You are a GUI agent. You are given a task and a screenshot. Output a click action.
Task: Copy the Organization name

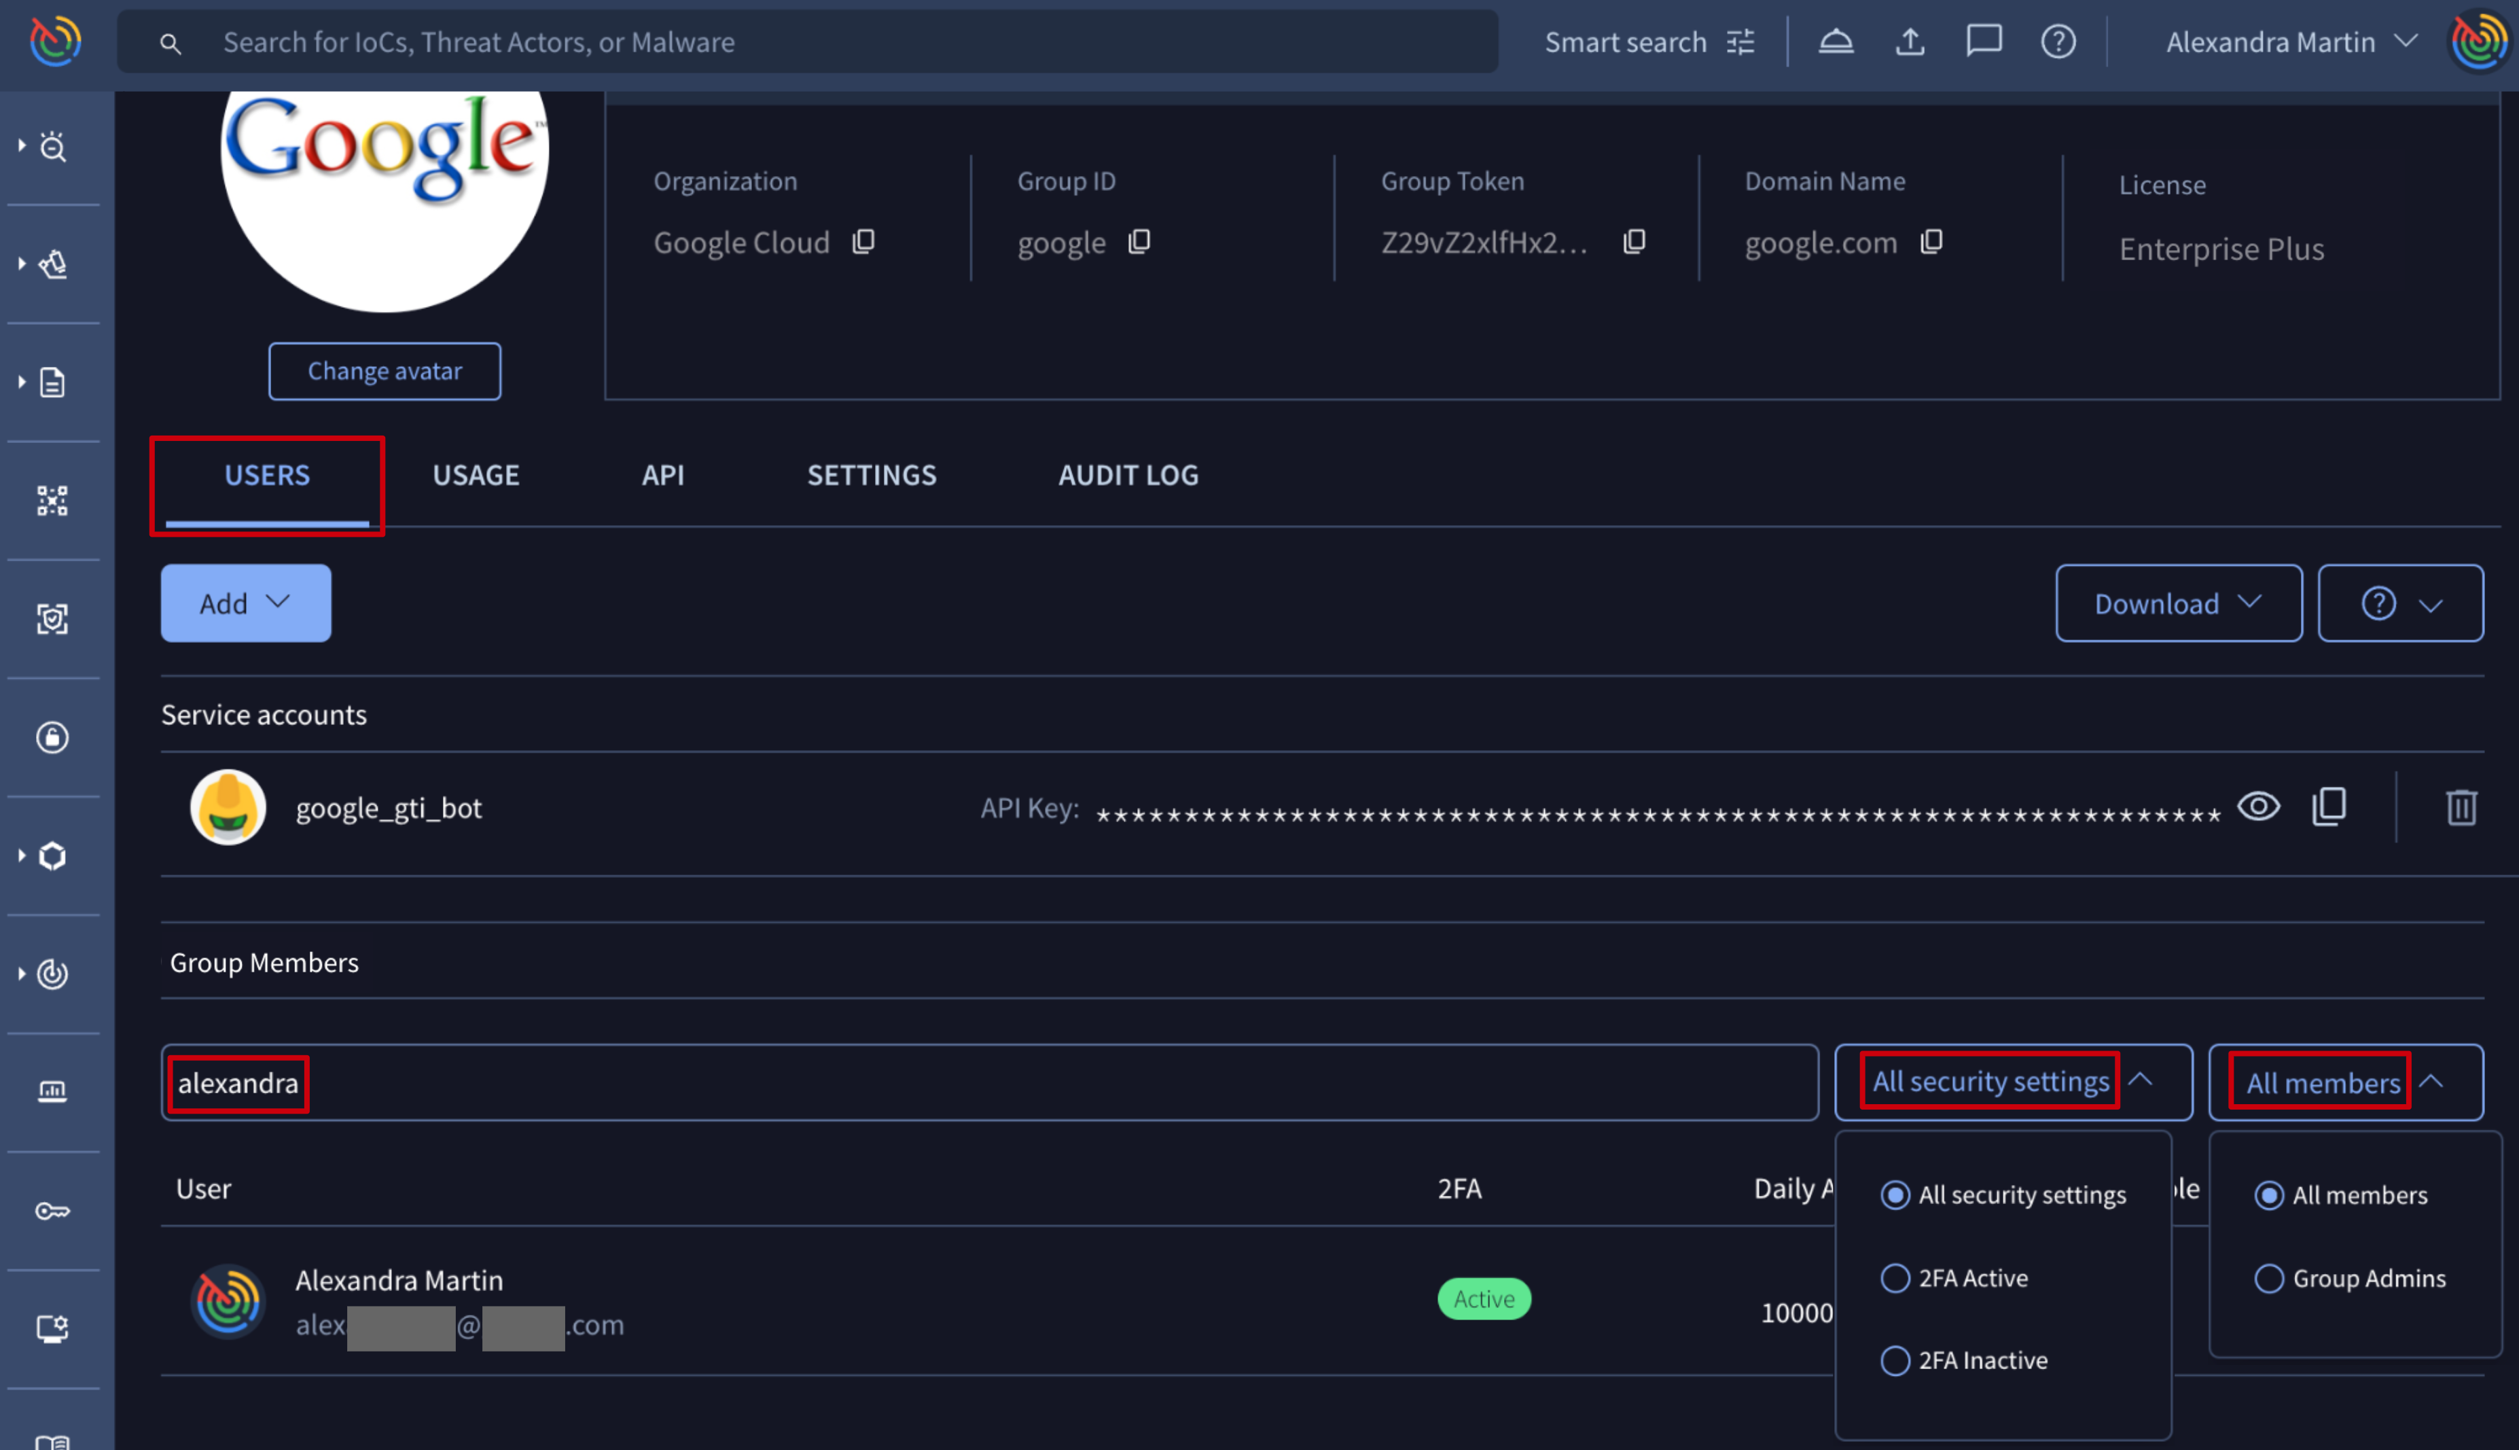point(863,242)
